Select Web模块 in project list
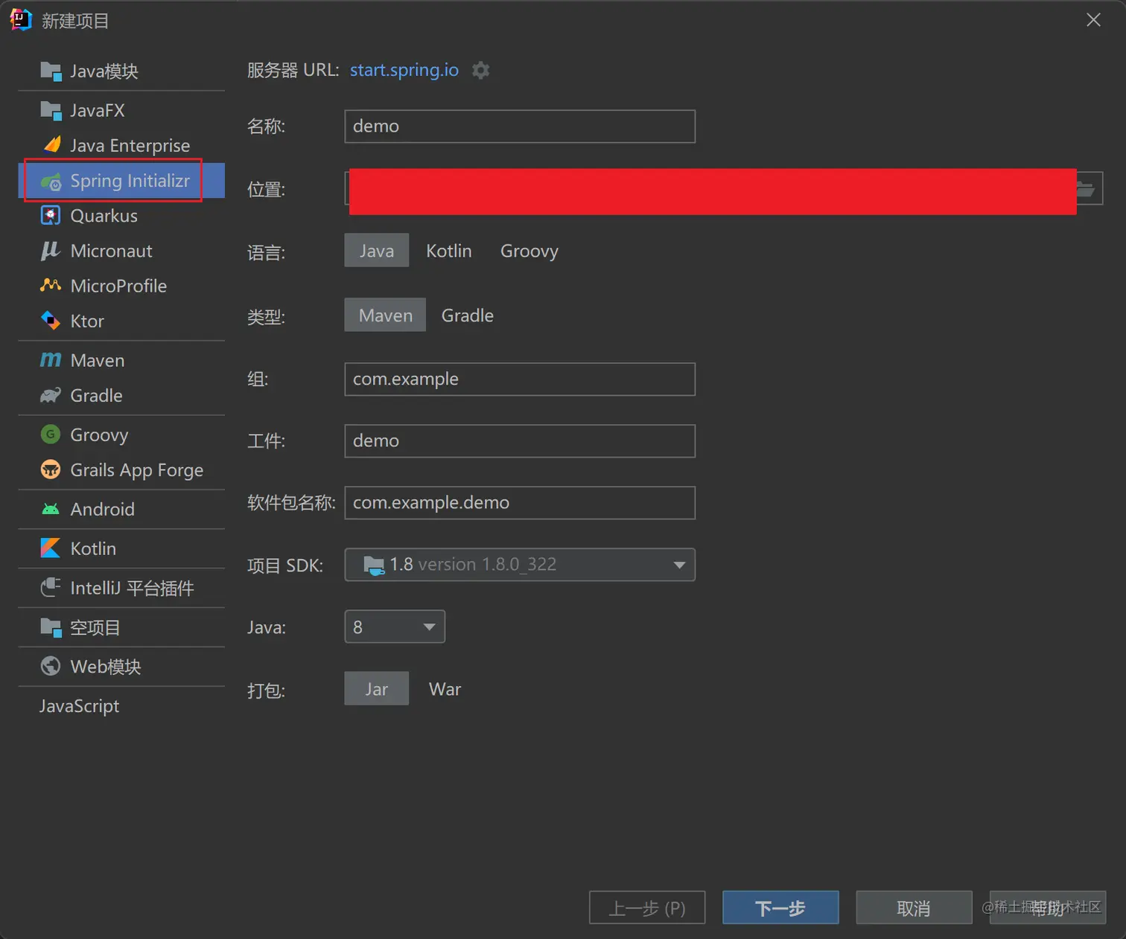 click(x=121, y=667)
